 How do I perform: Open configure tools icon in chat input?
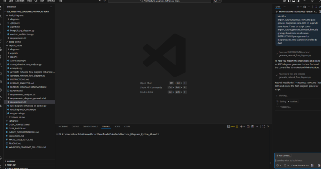(x=312, y=165)
